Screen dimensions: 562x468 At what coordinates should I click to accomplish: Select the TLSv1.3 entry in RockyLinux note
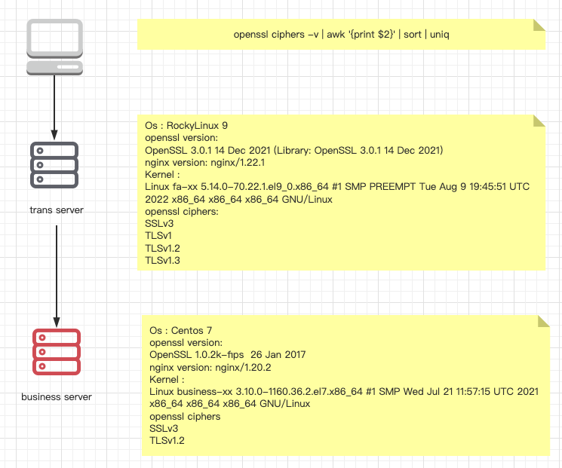(x=163, y=260)
